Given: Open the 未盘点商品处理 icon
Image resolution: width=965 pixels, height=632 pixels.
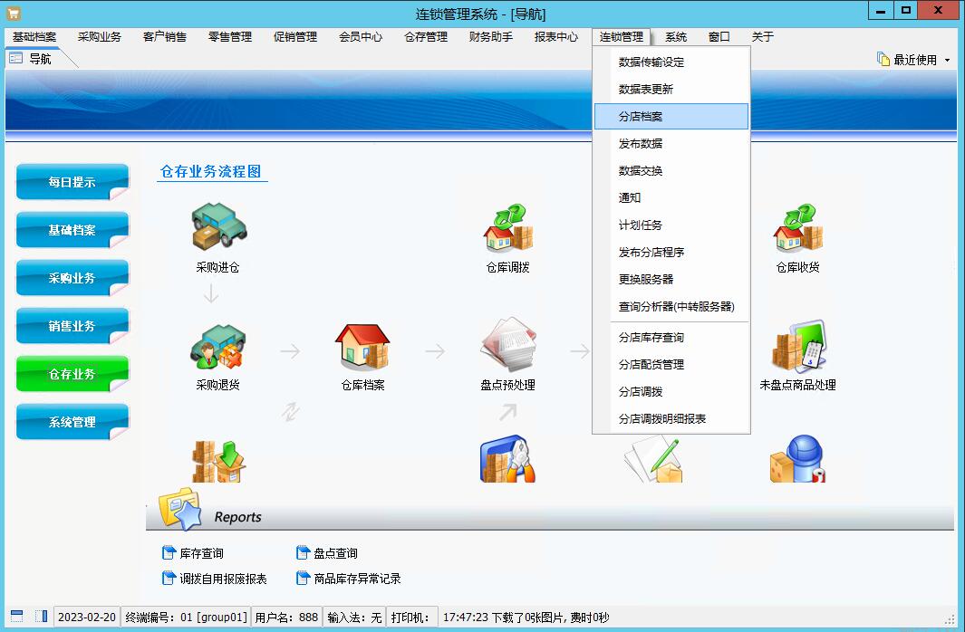Looking at the screenshot, I should (798, 346).
